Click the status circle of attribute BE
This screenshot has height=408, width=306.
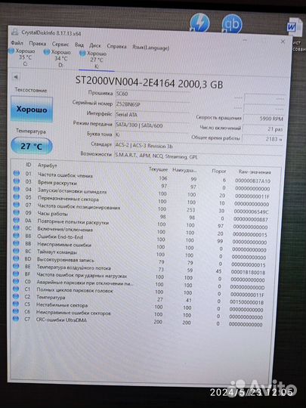[16, 266]
